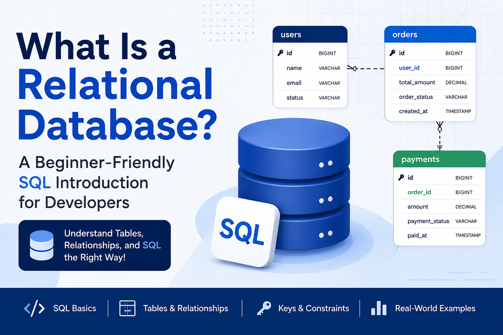Click the users table header

tap(310, 34)
